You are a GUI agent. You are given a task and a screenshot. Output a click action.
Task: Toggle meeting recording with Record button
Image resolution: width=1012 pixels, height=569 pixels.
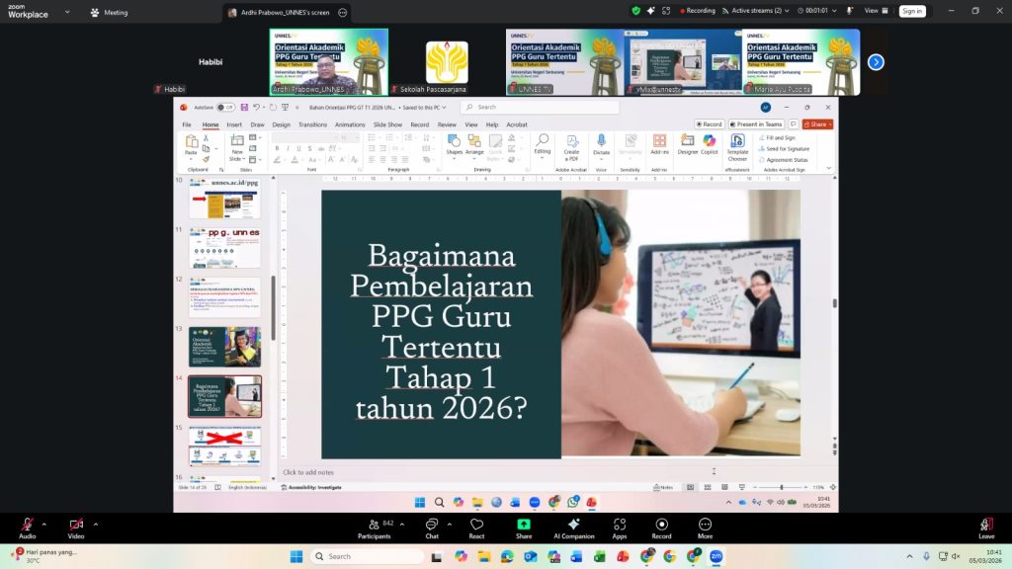coord(661,528)
